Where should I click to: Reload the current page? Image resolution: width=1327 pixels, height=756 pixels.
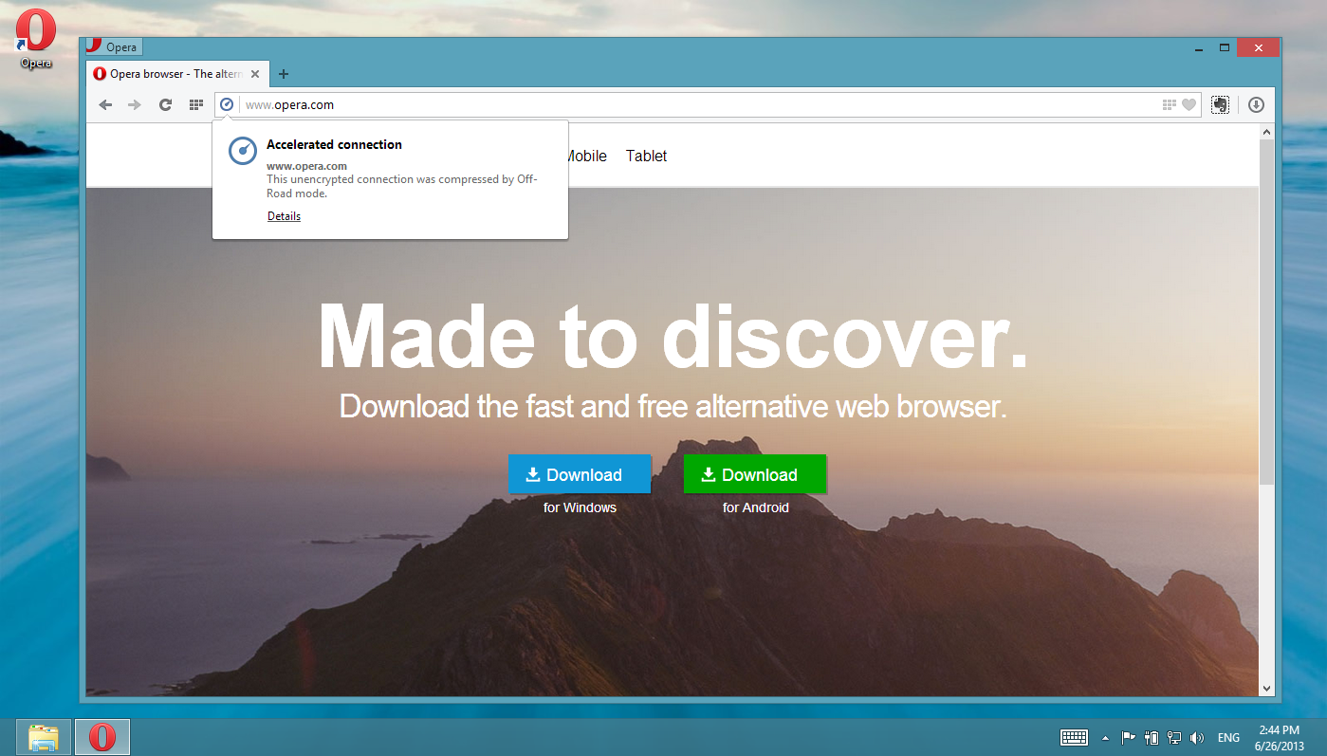tap(165, 104)
